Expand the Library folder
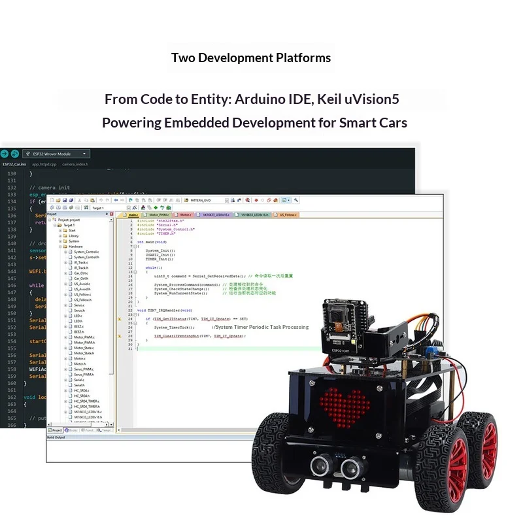Viewport: 523px width, 523px height. tap(60, 236)
